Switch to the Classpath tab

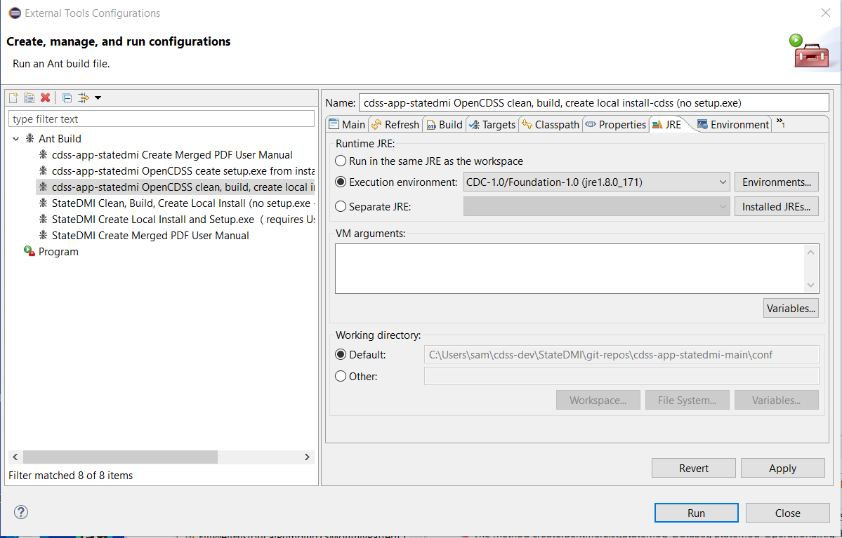[551, 124]
